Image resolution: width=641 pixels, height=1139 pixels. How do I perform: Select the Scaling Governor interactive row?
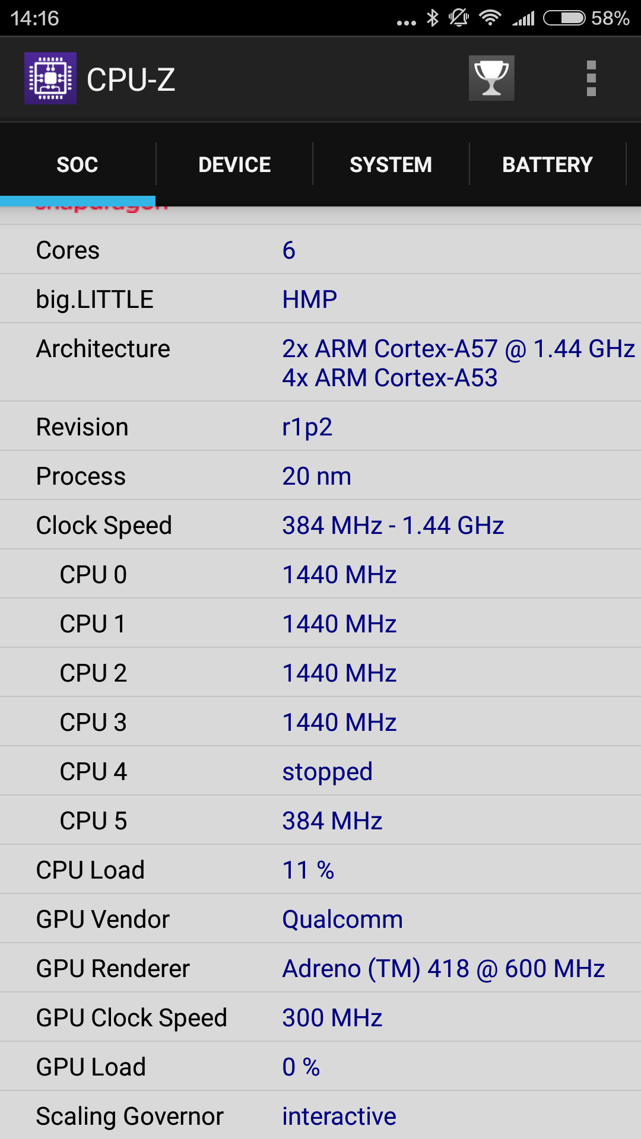pyautogui.click(x=320, y=1116)
